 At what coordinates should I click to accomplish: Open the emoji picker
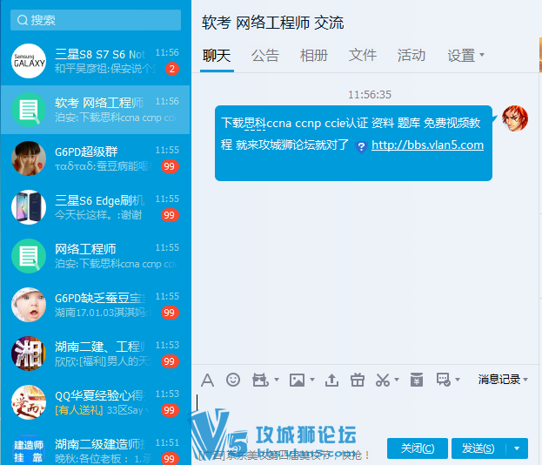(232, 380)
